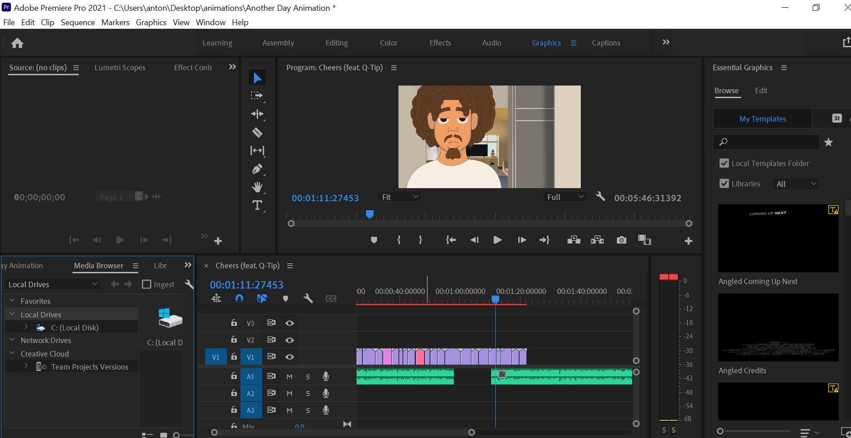Select the Pen tool
851x438 pixels.
[257, 169]
